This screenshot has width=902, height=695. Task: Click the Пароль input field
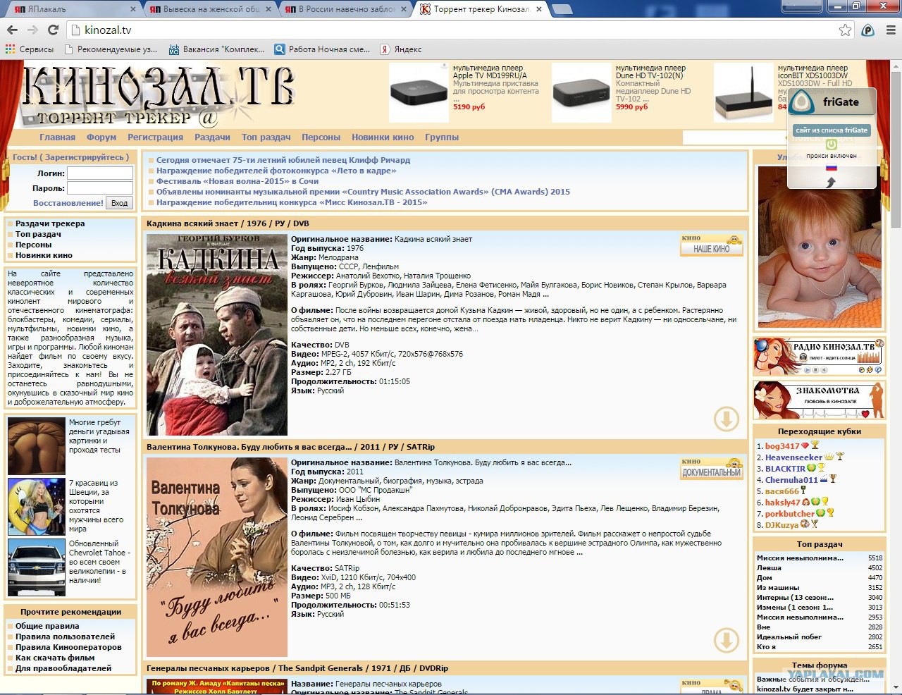click(x=100, y=188)
